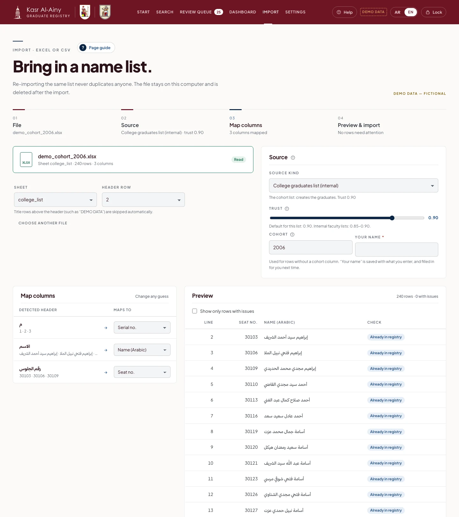Click the Your Name input field
Image resolution: width=459 pixels, height=517 pixels.
397,250
